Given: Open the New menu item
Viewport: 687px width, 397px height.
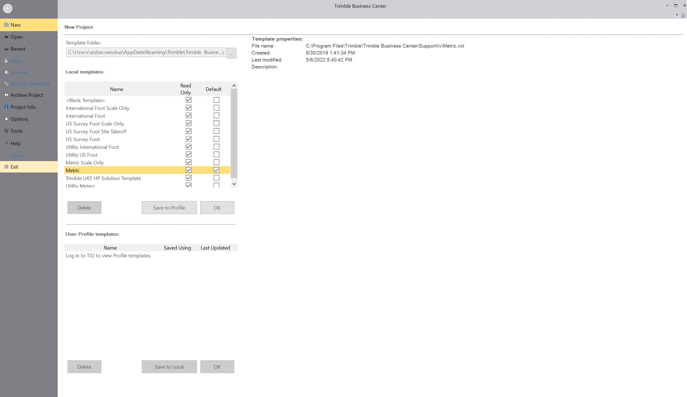Looking at the screenshot, I should (x=29, y=25).
